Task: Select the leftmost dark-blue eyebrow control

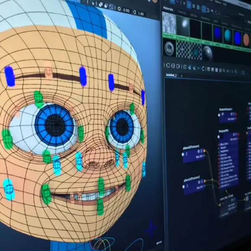Action: pyautogui.click(x=10, y=76)
